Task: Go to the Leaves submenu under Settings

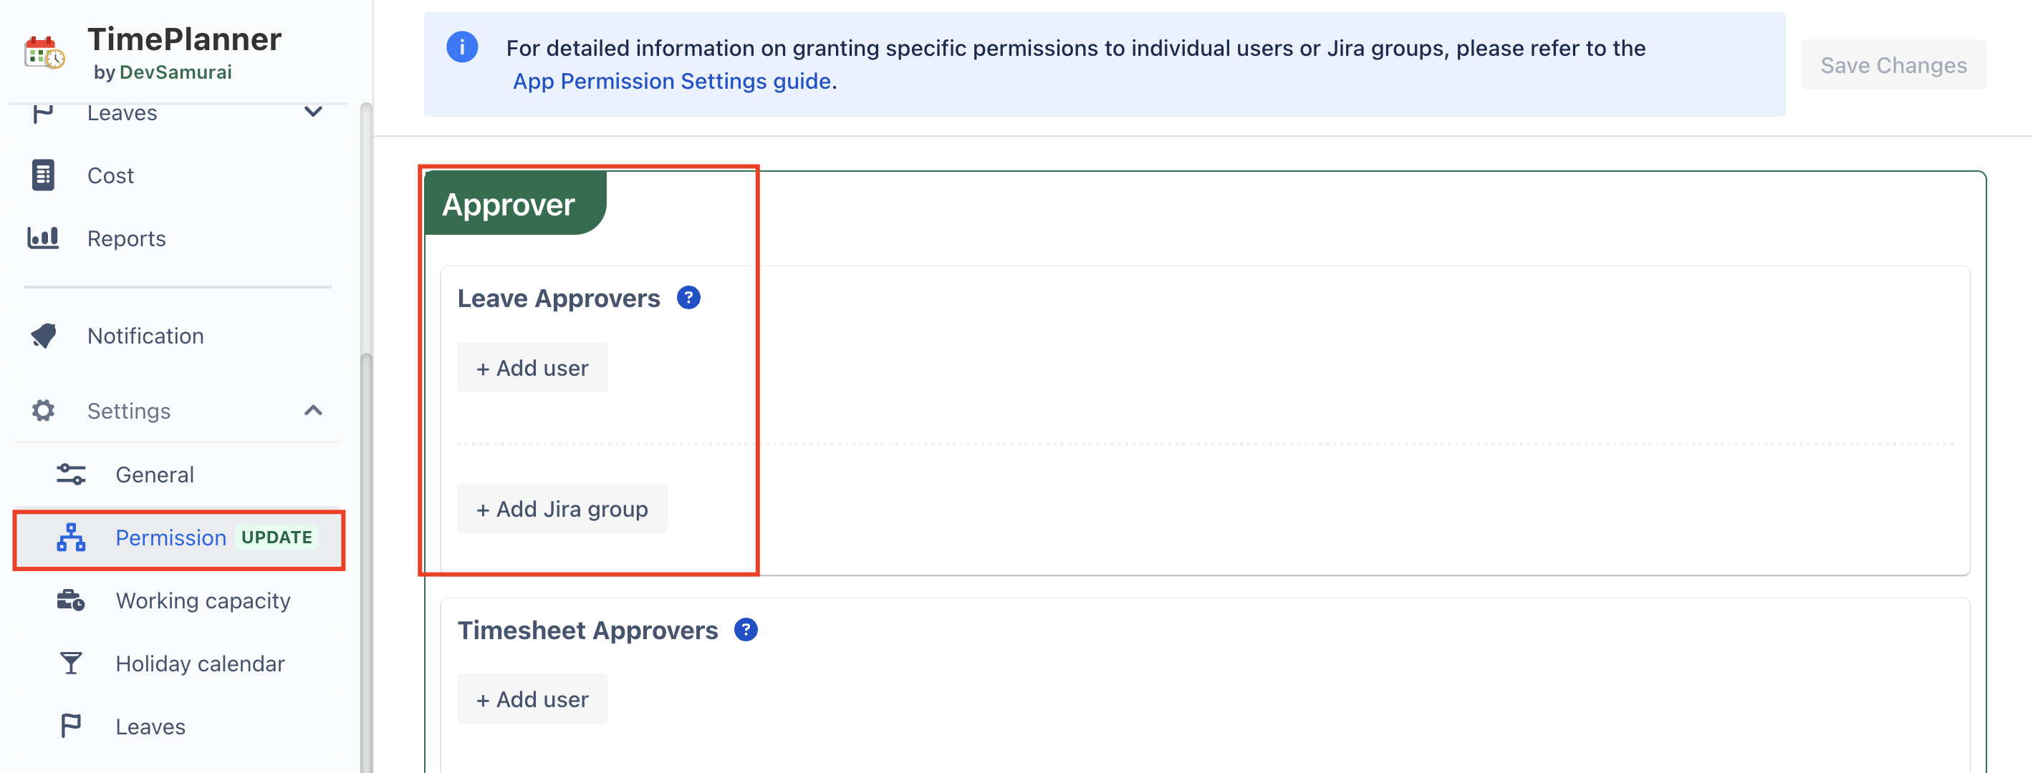Action: point(150,726)
